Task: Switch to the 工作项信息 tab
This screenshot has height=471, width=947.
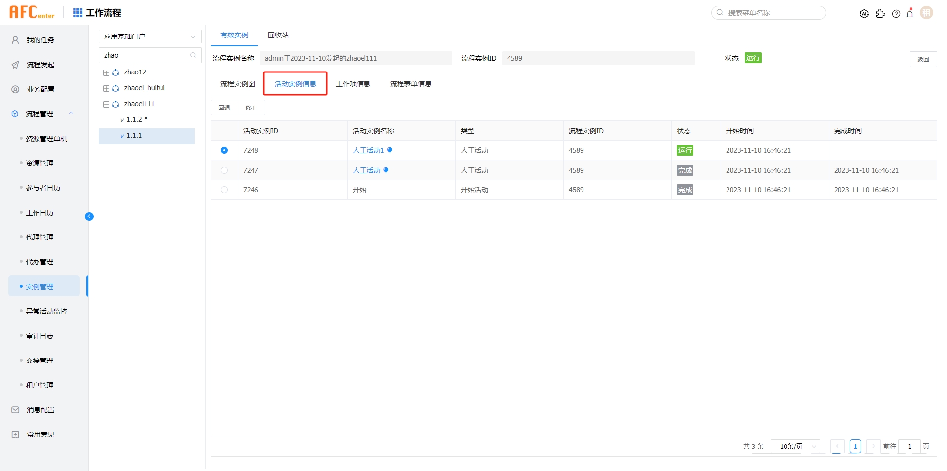Action: (353, 83)
